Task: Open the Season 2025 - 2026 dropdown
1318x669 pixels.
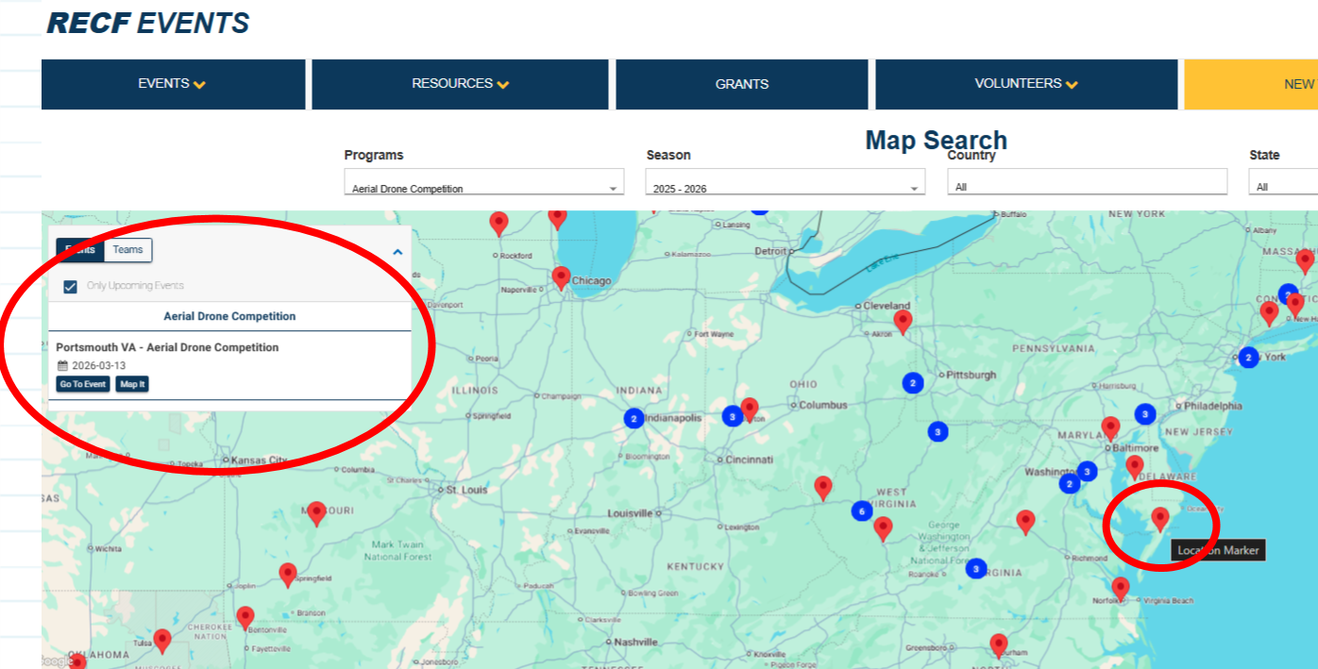Action: pyautogui.click(x=786, y=182)
